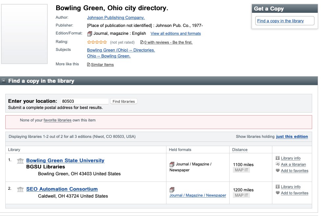The height and width of the screenshot is (216, 322).
Task: Click the info icon for BGSU Library info
Action: [278, 158]
